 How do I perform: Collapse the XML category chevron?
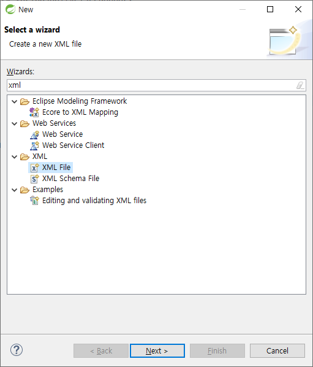tap(15, 157)
